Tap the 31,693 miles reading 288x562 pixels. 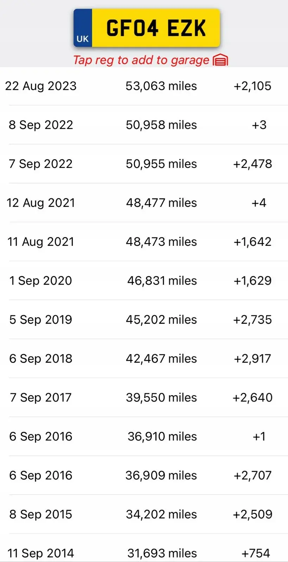(x=162, y=553)
